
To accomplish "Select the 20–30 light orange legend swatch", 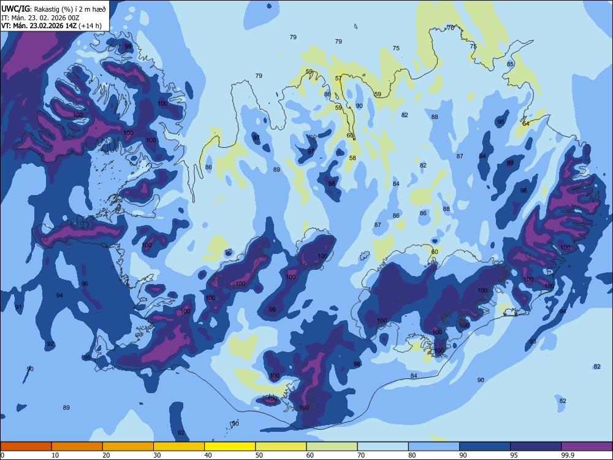I will (x=128, y=447).
